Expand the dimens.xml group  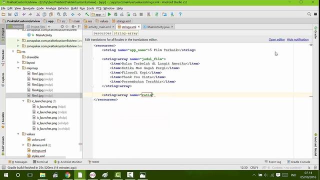click(23, 145)
